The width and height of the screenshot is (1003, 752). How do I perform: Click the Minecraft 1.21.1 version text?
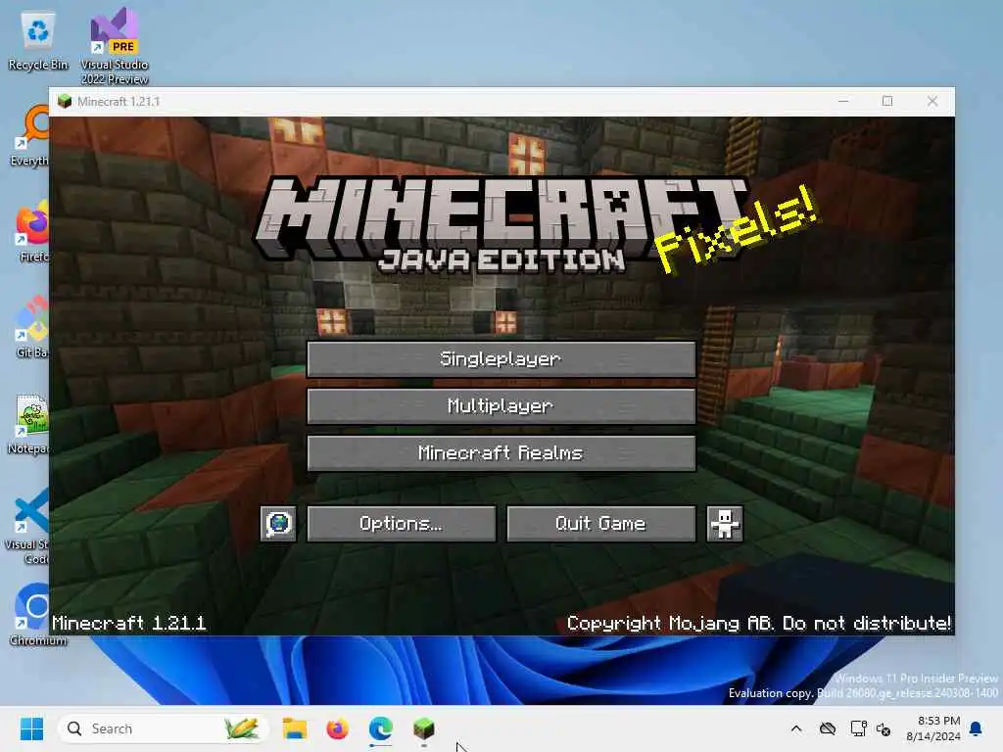[x=128, y=623]
